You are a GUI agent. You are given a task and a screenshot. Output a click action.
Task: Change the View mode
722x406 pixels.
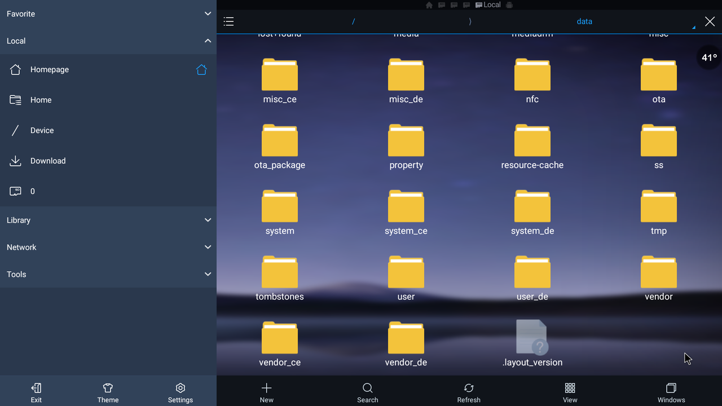(570, 392)
